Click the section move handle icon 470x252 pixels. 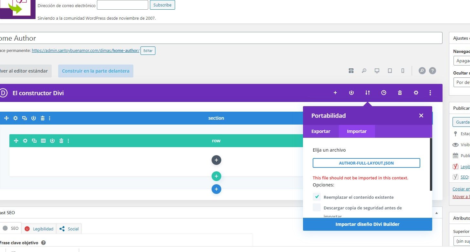[x=6, y=118]
